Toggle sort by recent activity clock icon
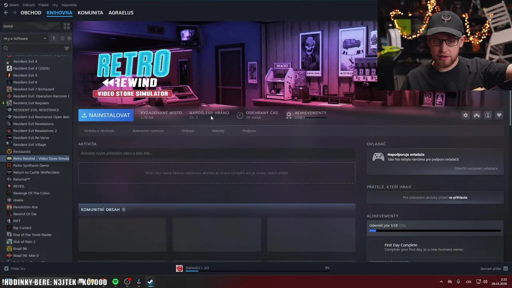The image size is (512, 288). [x=62, y=38]
